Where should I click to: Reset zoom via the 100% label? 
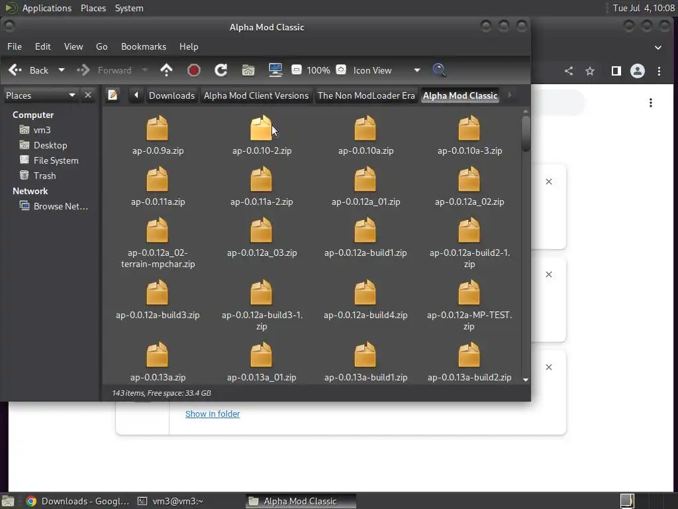[318, 70]
